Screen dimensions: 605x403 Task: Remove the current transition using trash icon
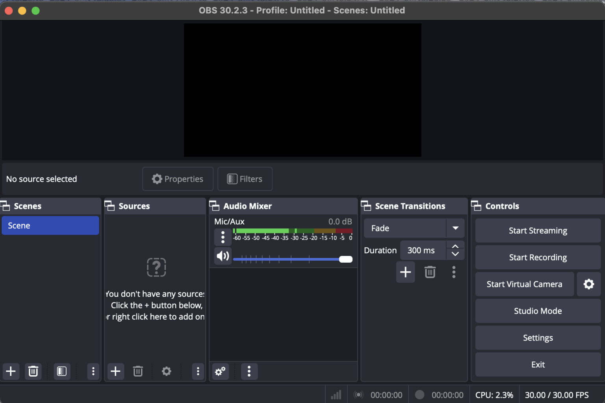click(x=430, y=272)
